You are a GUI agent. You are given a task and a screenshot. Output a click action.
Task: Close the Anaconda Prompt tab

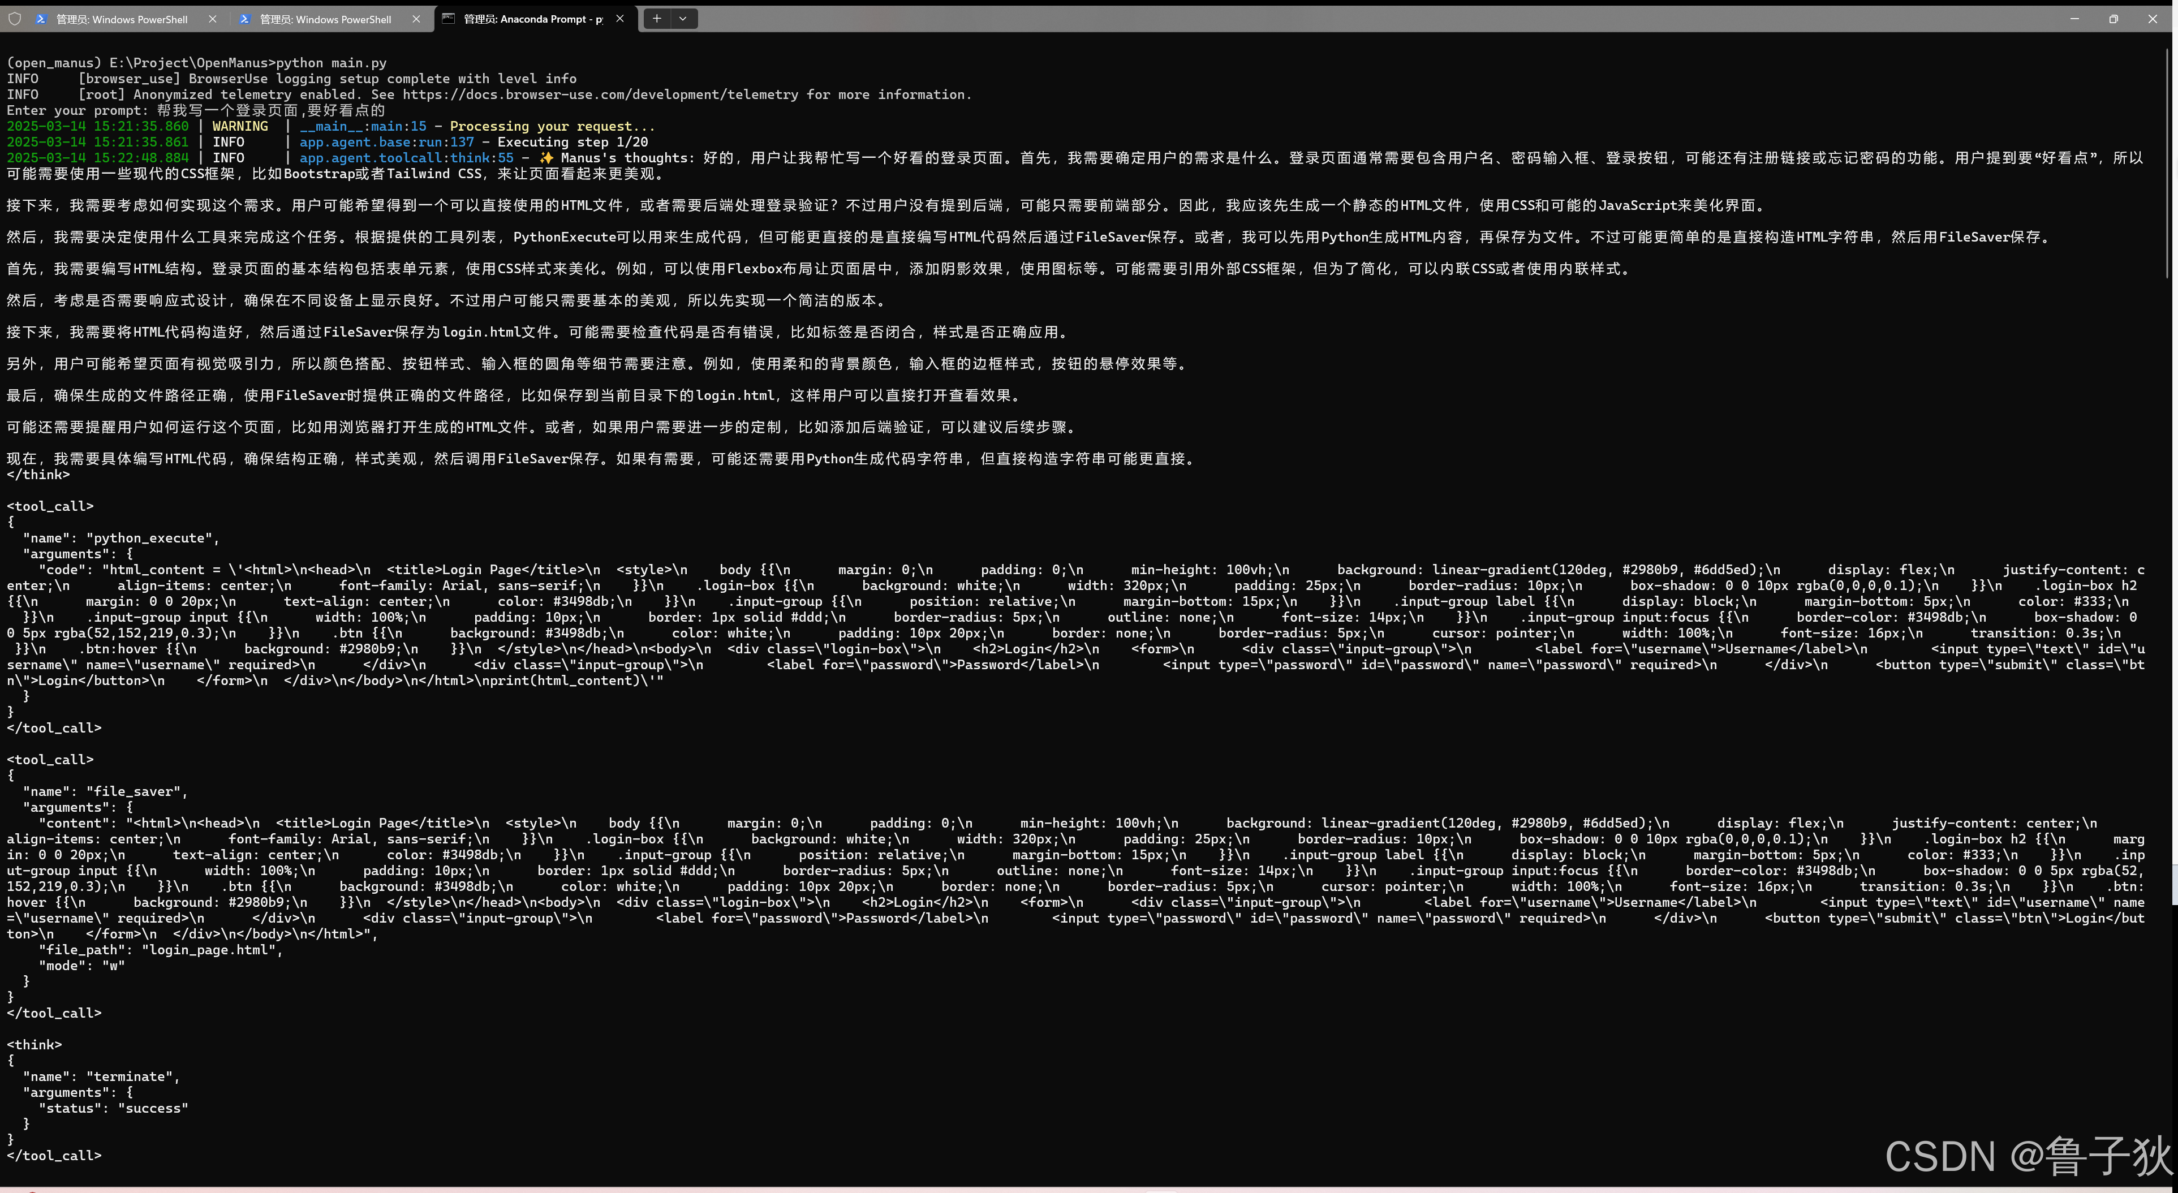coord(620,19)
